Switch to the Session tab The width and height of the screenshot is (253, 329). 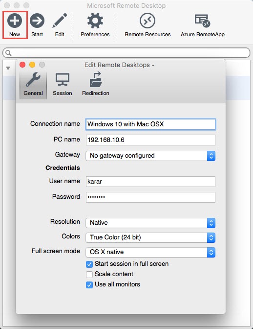coord(63,84)
